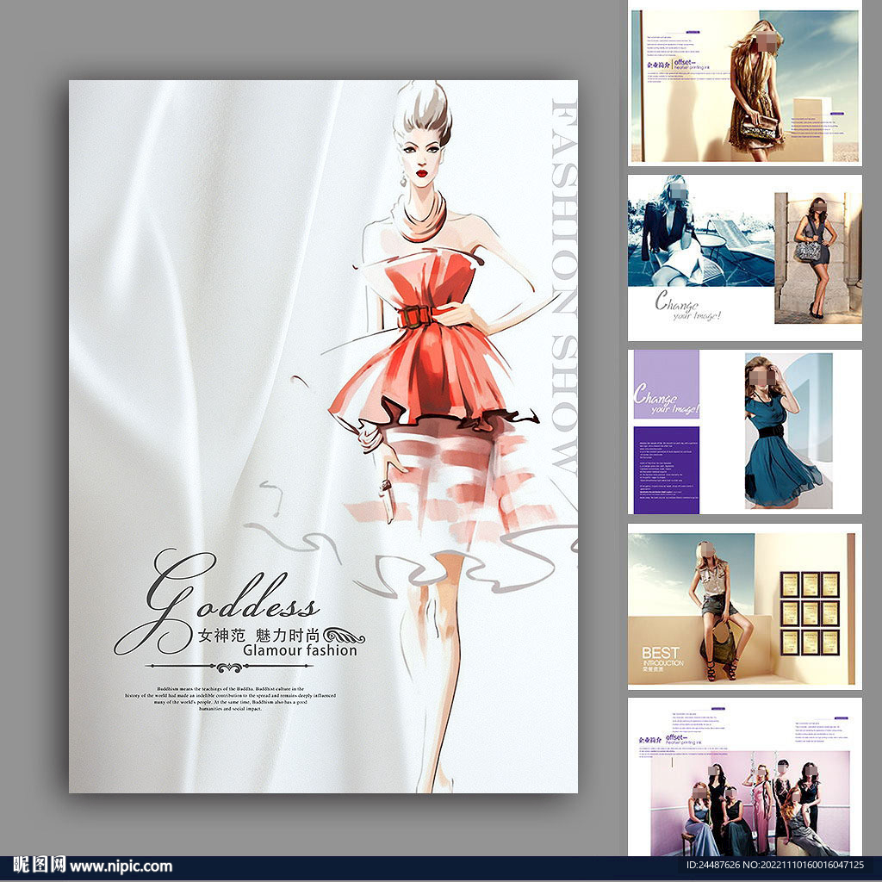
Task: Click the "Goddess" script title
Action: (217, 600)
